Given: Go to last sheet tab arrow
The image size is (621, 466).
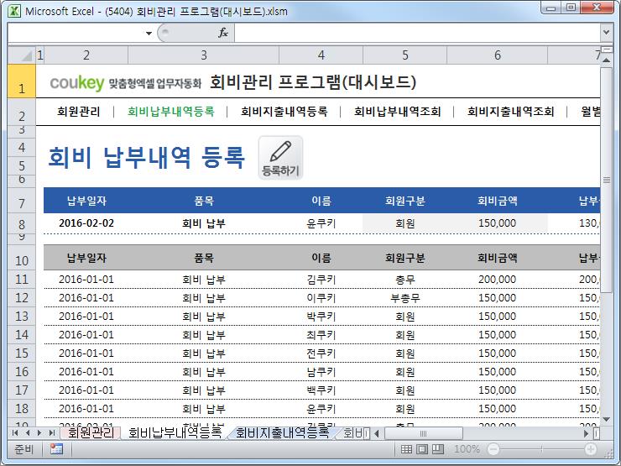Looking at the screenshot, I should (51, 432).
